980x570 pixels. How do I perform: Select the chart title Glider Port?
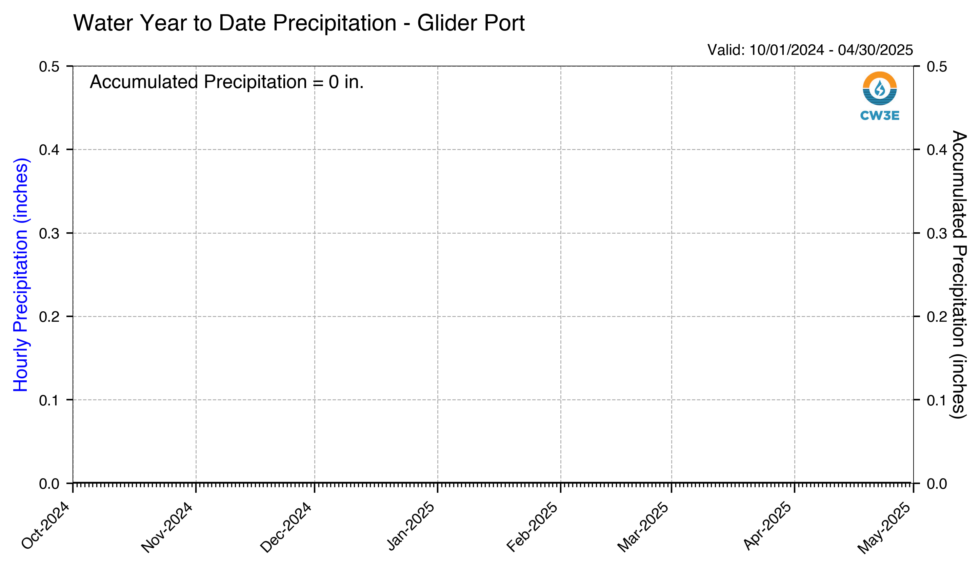(299, 23)
